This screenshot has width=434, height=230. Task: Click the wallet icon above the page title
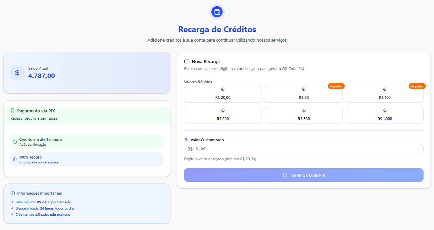217,12
